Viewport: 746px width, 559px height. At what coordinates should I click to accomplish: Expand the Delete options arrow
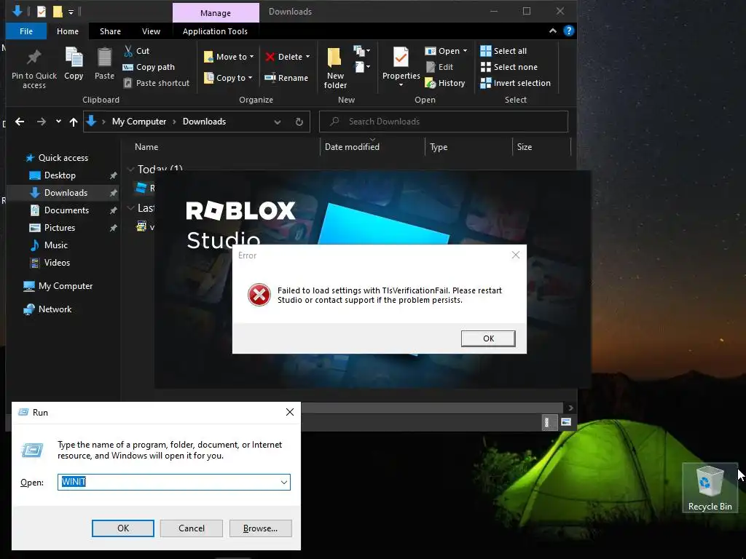pyautogui.click(x=308, y=57)
